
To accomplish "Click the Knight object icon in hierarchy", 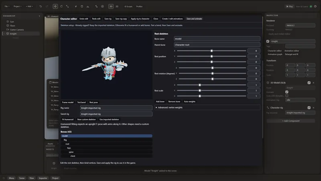I will (8, 34).
